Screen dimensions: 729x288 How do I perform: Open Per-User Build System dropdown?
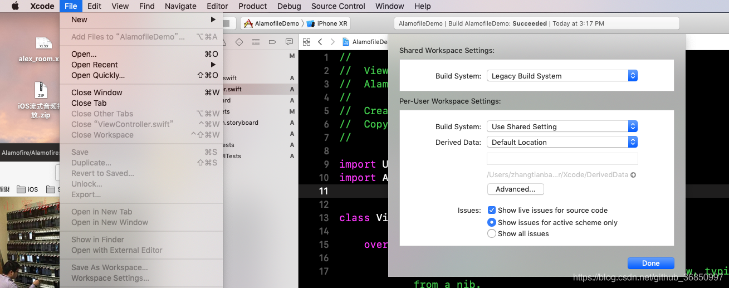pyautogui.click(x=562, y=126)
